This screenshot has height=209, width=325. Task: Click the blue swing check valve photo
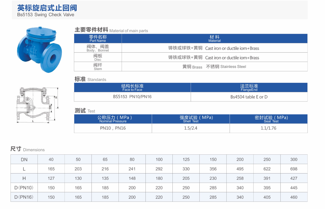[x=40, y=49]
